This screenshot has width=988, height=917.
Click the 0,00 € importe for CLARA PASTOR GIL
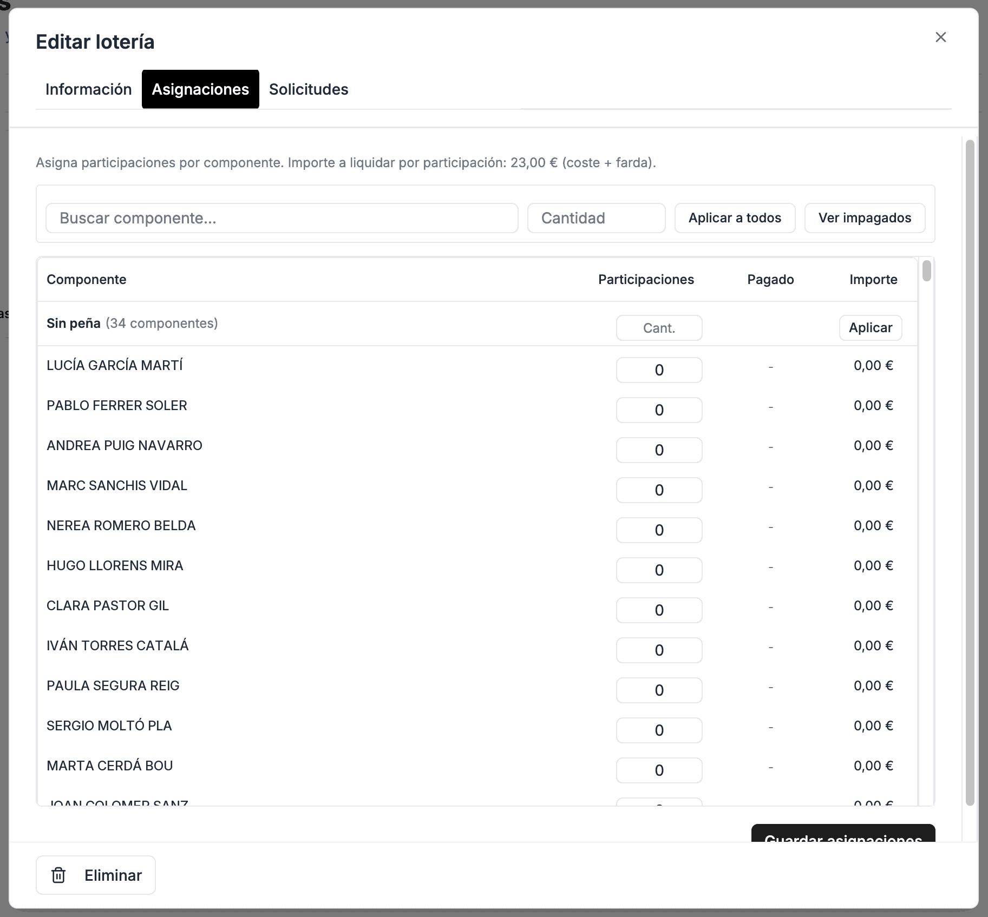[x=873, y=606]
